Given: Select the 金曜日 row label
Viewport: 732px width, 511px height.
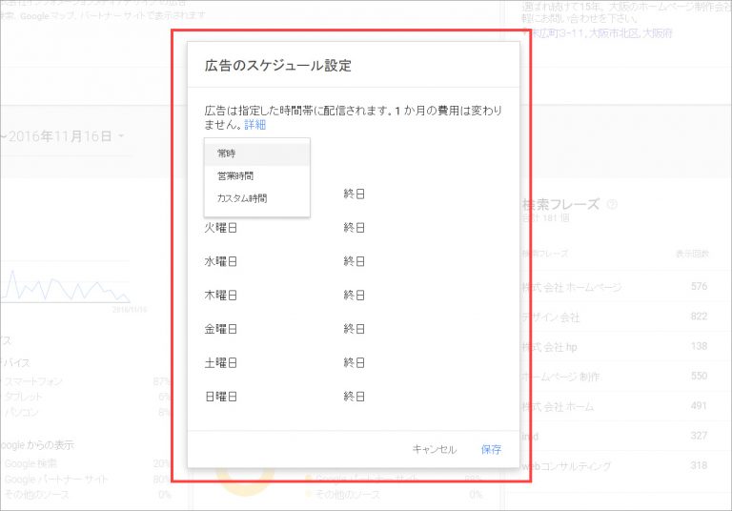Looking at the screenshot, I should 220,329.
